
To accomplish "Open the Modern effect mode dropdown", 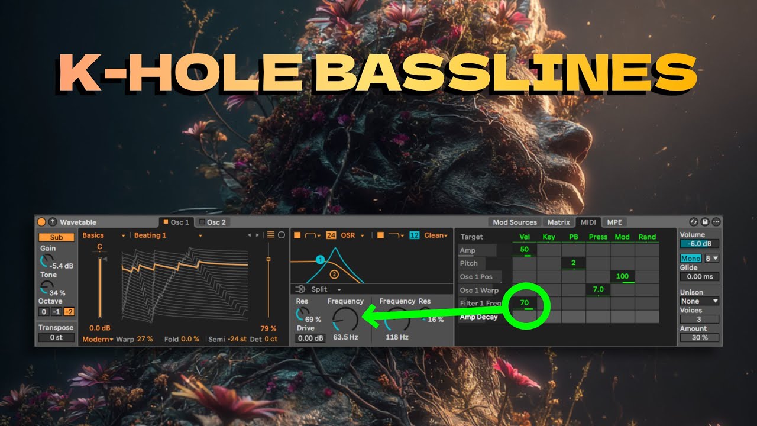I will point(98,339).
